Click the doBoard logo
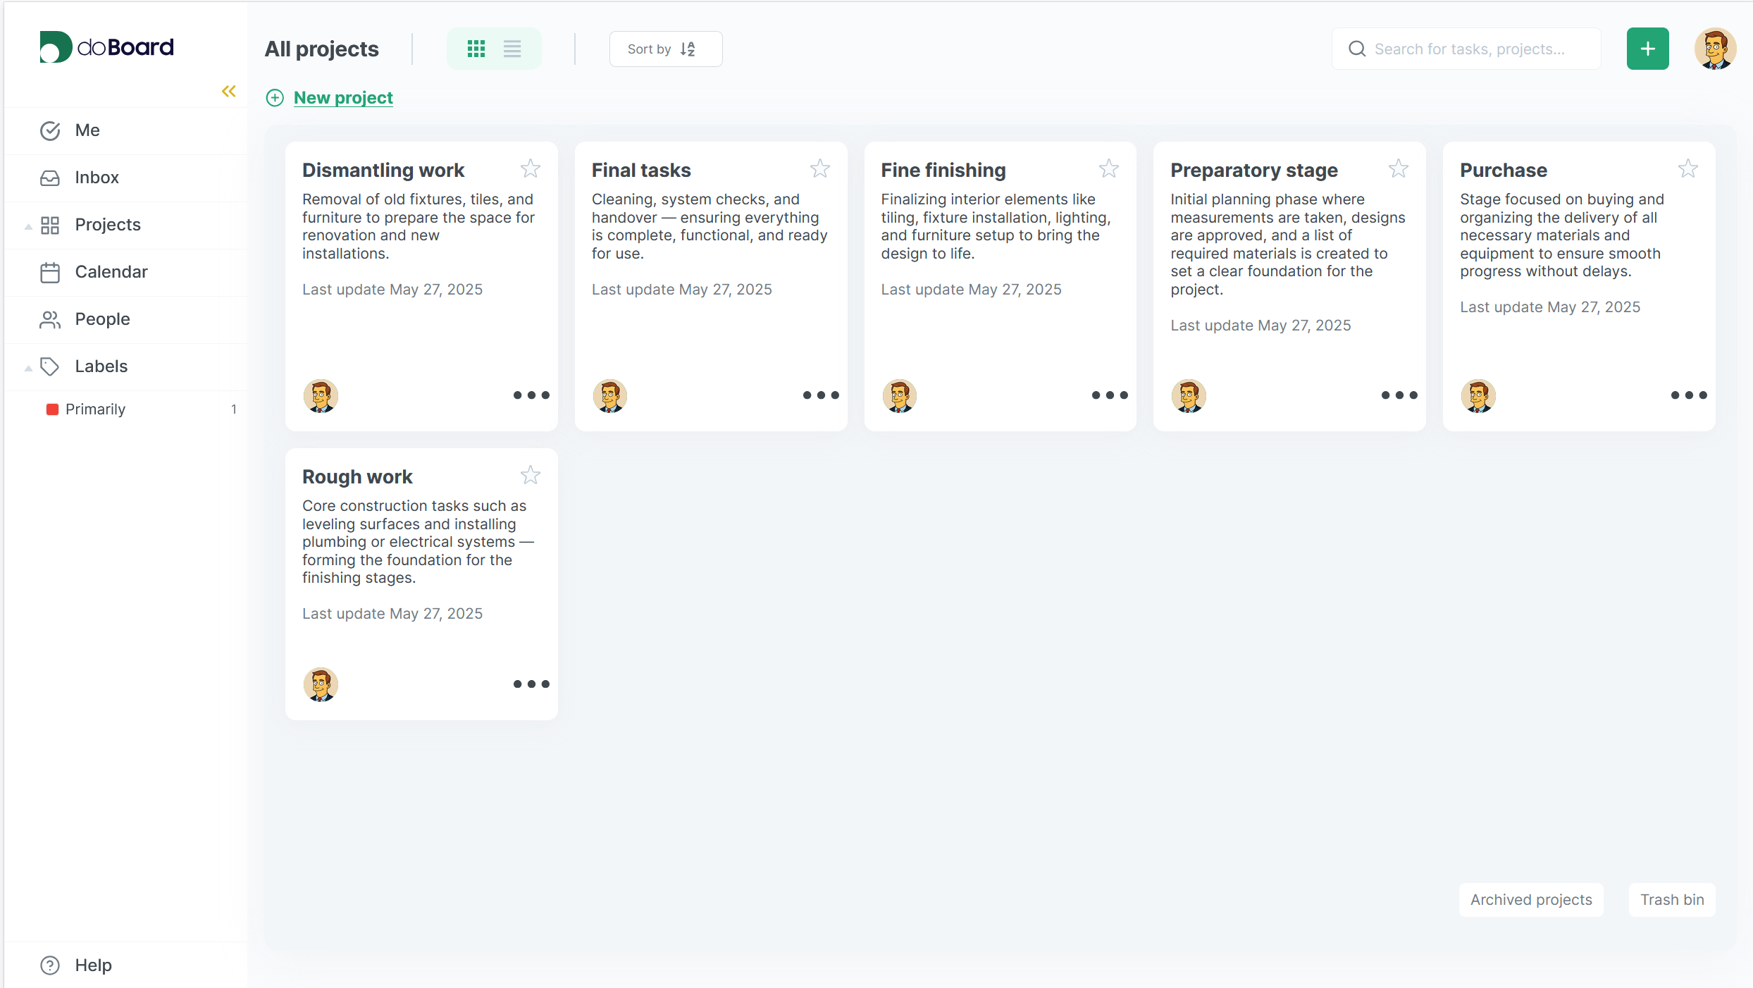Viewport: 1753px width, 988px height. (106, 47)
